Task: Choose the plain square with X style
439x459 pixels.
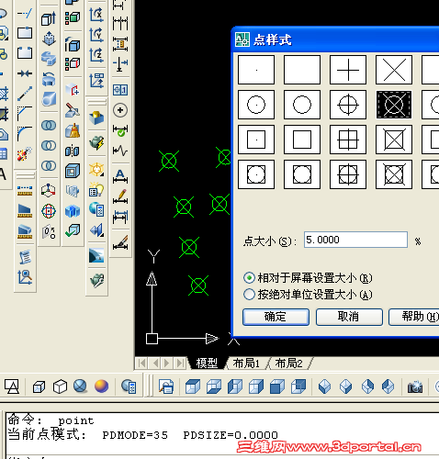Action: tap(394, 140)
